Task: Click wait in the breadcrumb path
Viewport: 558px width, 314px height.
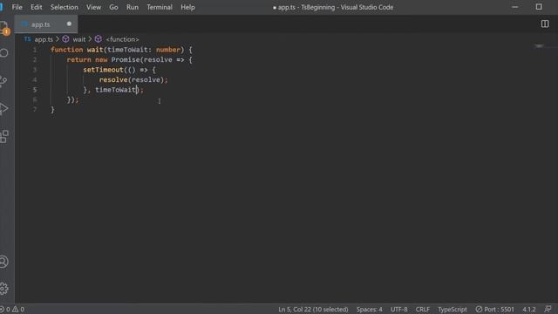Action: coord(79,39)
